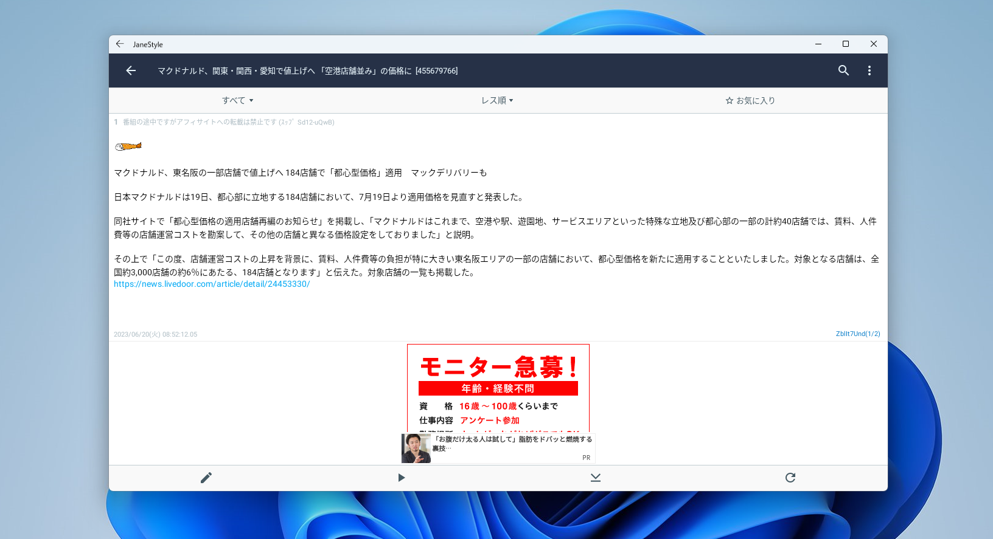The image size is (993, 539).
Task: Reload the thread with refresh icon
Action: pos(790,478)
